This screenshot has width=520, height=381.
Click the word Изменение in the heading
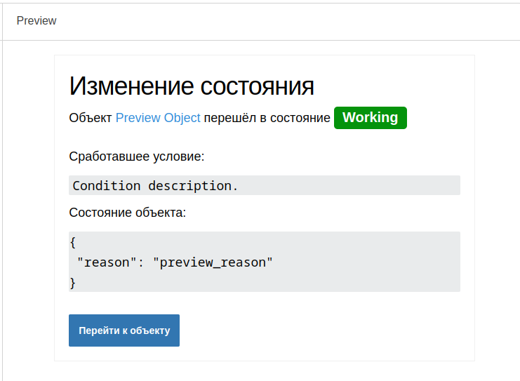tap(131, 86)
